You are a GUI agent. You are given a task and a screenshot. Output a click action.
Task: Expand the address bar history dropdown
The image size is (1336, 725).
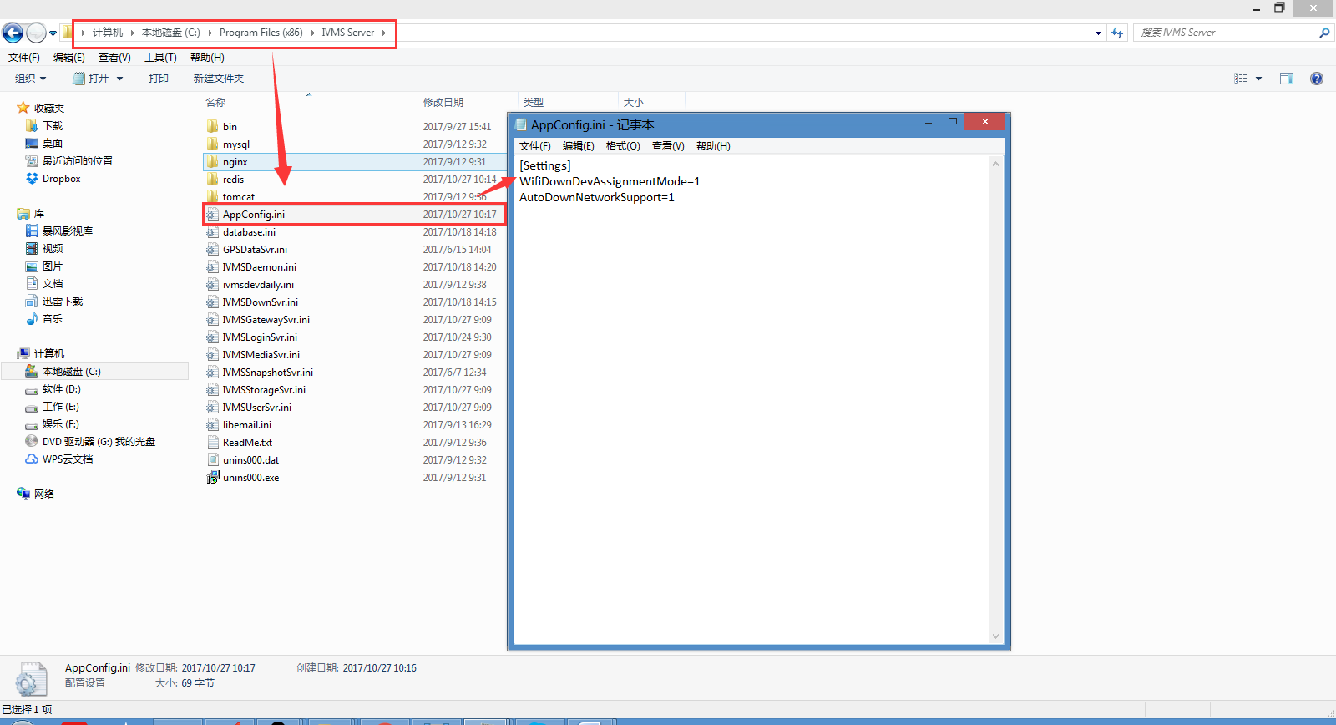coord(1098,33)
